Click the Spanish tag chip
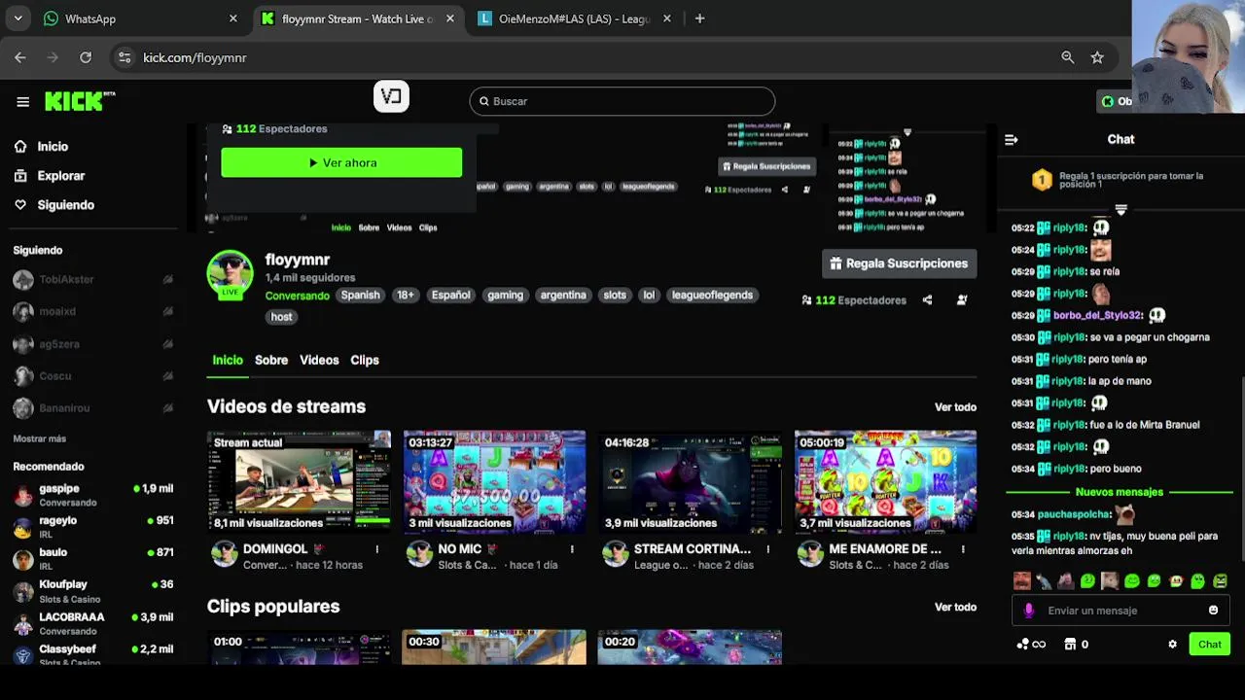 tap(360, 296)
